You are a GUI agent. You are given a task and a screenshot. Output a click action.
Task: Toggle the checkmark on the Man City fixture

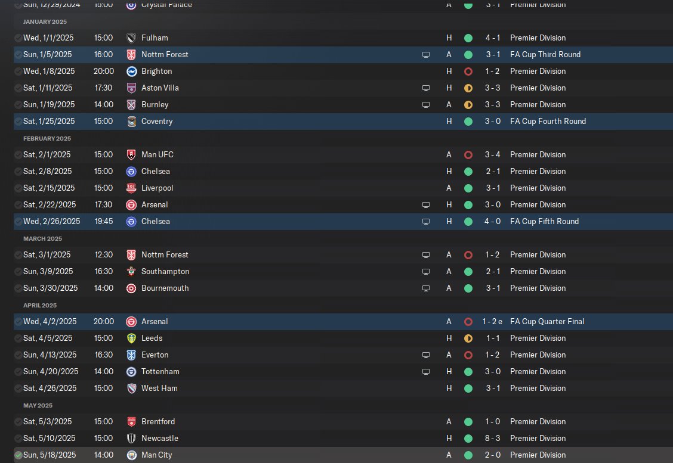18,455
